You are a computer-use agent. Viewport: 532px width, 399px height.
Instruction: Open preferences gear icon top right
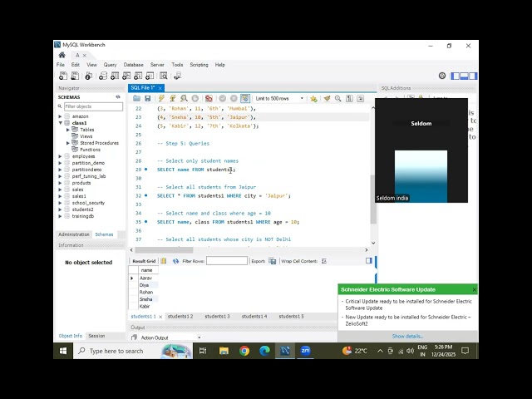(x=442, y=76)
